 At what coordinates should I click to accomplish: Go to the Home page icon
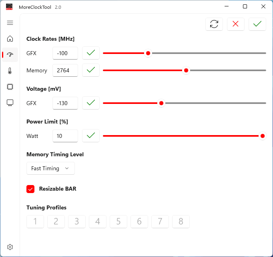coord(10,39)
